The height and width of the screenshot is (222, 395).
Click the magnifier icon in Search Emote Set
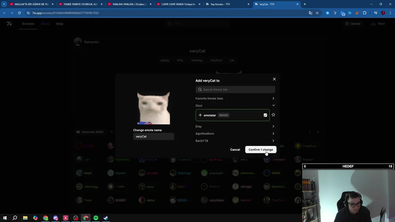(x=200, y=89)
